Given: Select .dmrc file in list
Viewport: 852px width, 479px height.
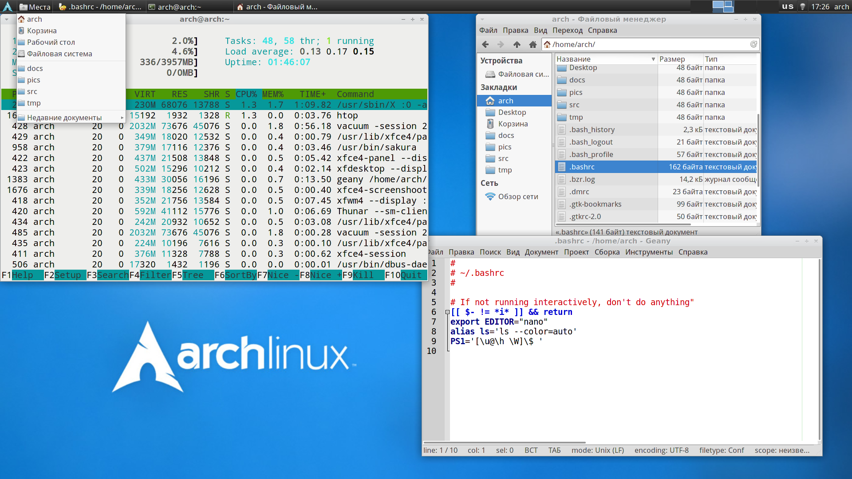Looking at the screenshot, I should click(x=656, y=192).
